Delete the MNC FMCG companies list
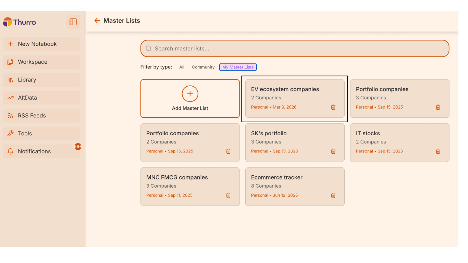This screenshot has height=263, width=468. pos(228,195)
